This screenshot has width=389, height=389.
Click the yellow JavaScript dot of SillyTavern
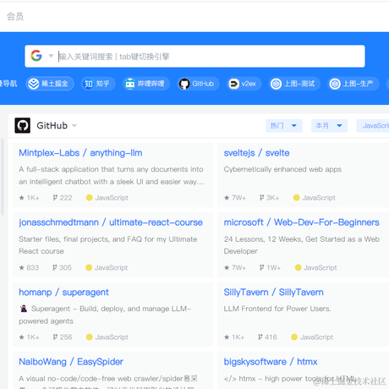pyautogui.click(x=294, y=337)
